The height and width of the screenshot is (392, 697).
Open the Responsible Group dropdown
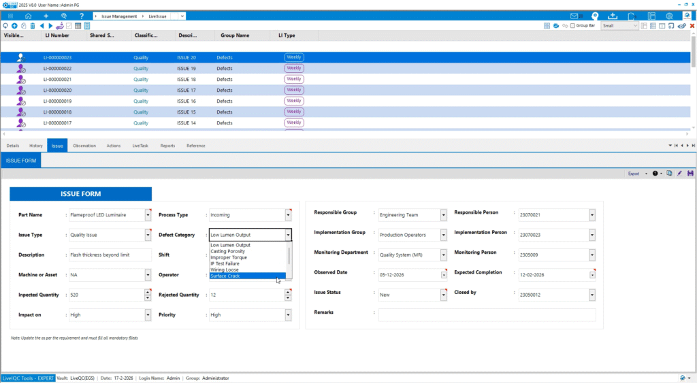click(x=443, y=214)
